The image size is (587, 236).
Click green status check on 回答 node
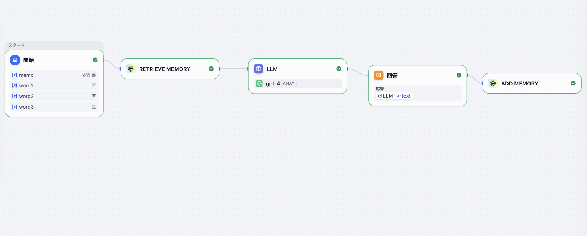coord(459,75)
